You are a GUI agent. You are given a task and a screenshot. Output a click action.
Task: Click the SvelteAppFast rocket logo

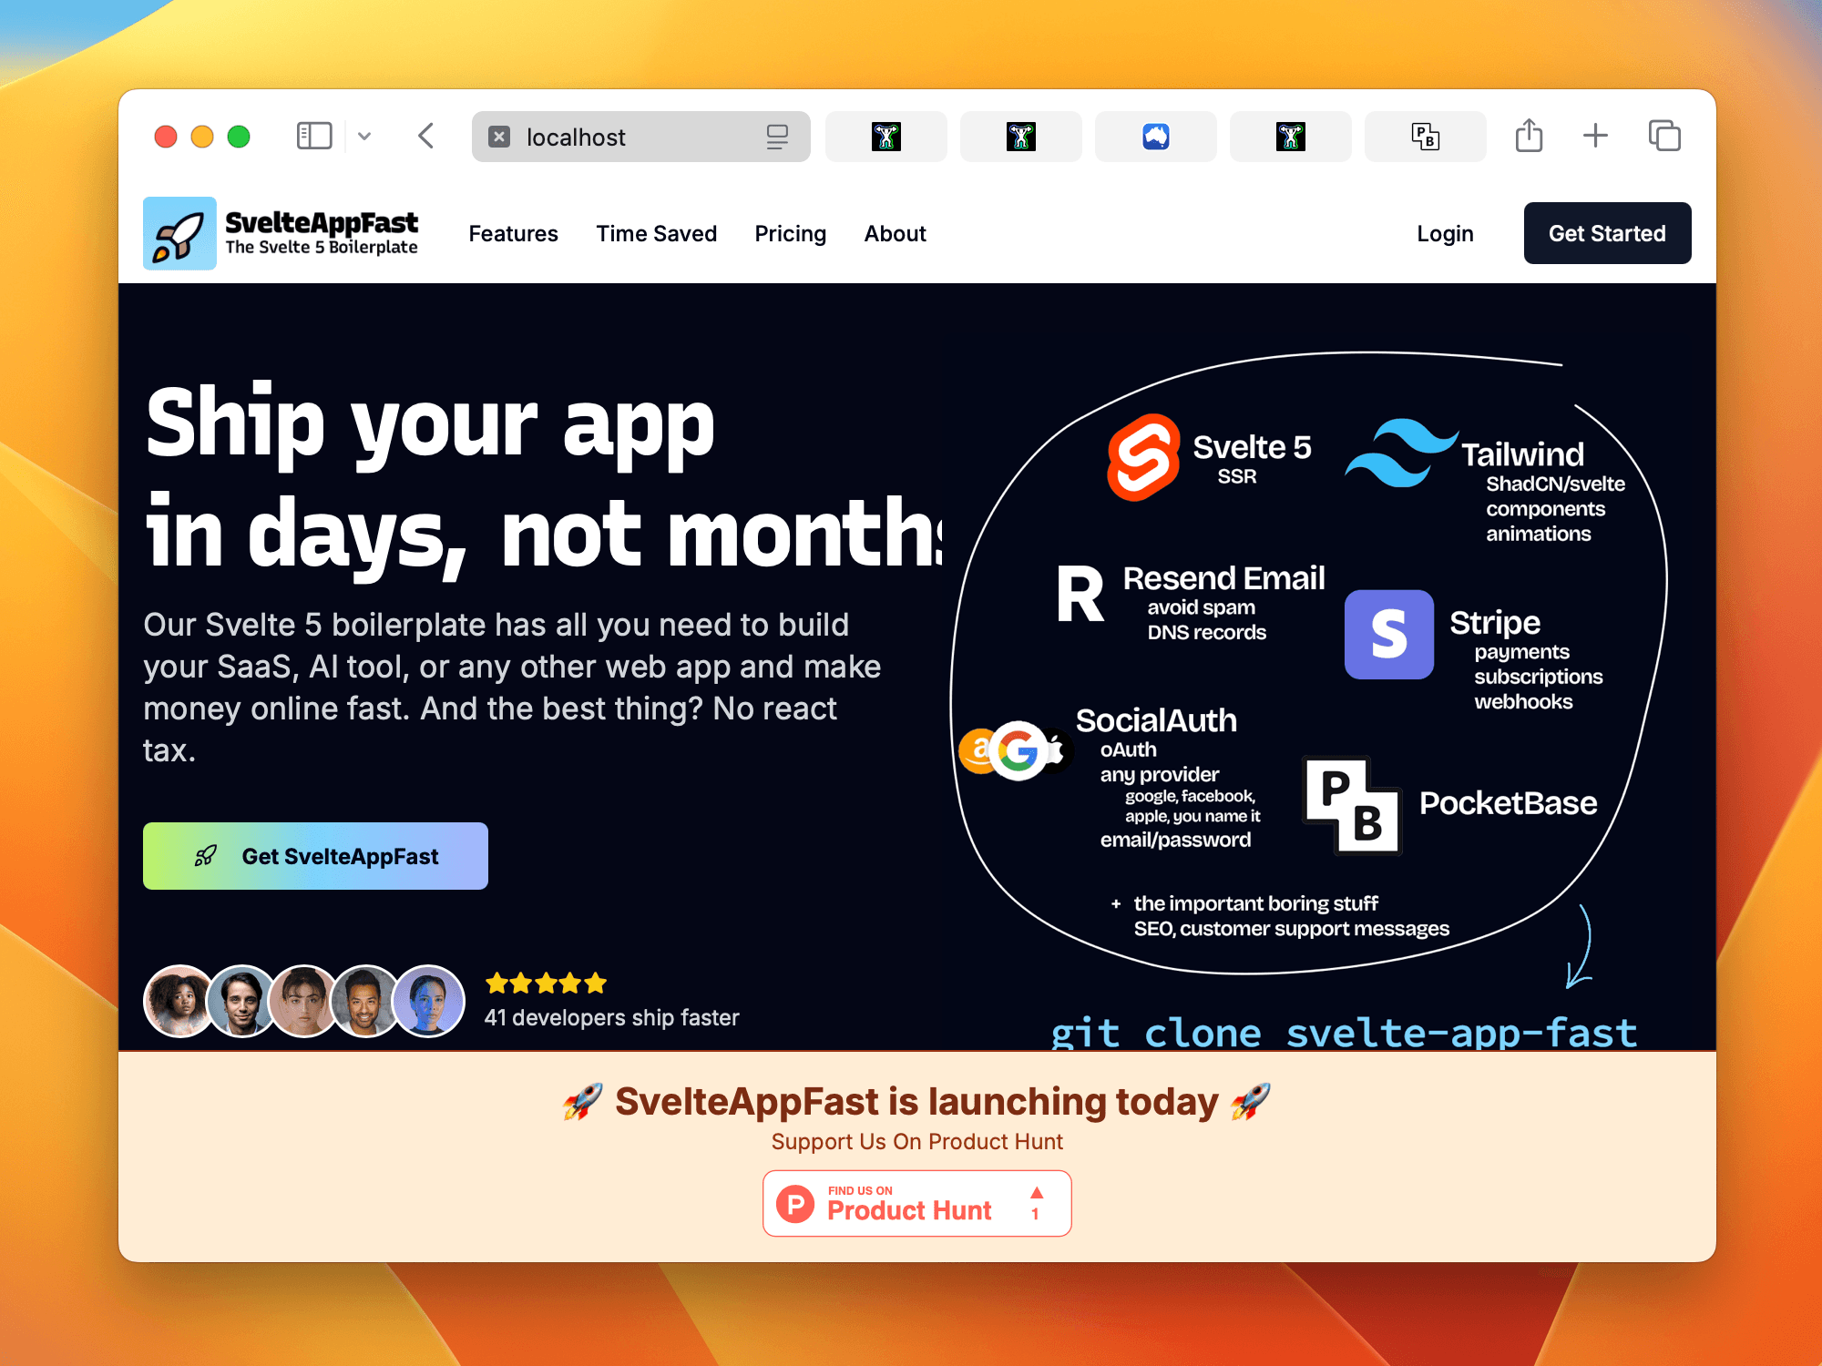pyautogui.click(x=179, y=233)
